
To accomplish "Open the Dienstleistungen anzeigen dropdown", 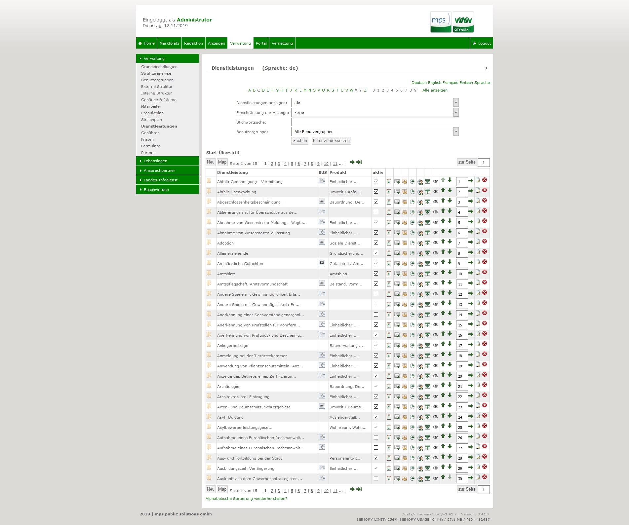I will (375, 102).
